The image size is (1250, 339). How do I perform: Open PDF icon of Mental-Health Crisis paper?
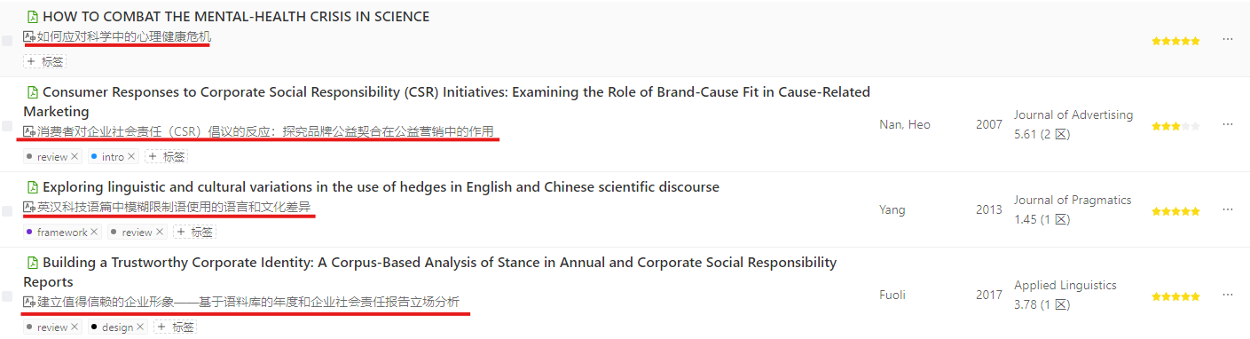click(33, 17)
